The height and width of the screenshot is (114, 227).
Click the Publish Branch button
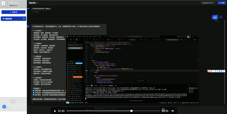75,48
